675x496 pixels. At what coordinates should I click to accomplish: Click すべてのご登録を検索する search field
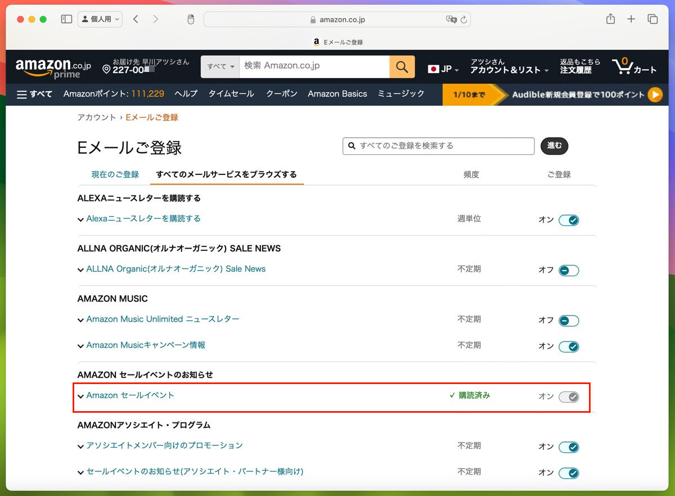coord(439,146)
